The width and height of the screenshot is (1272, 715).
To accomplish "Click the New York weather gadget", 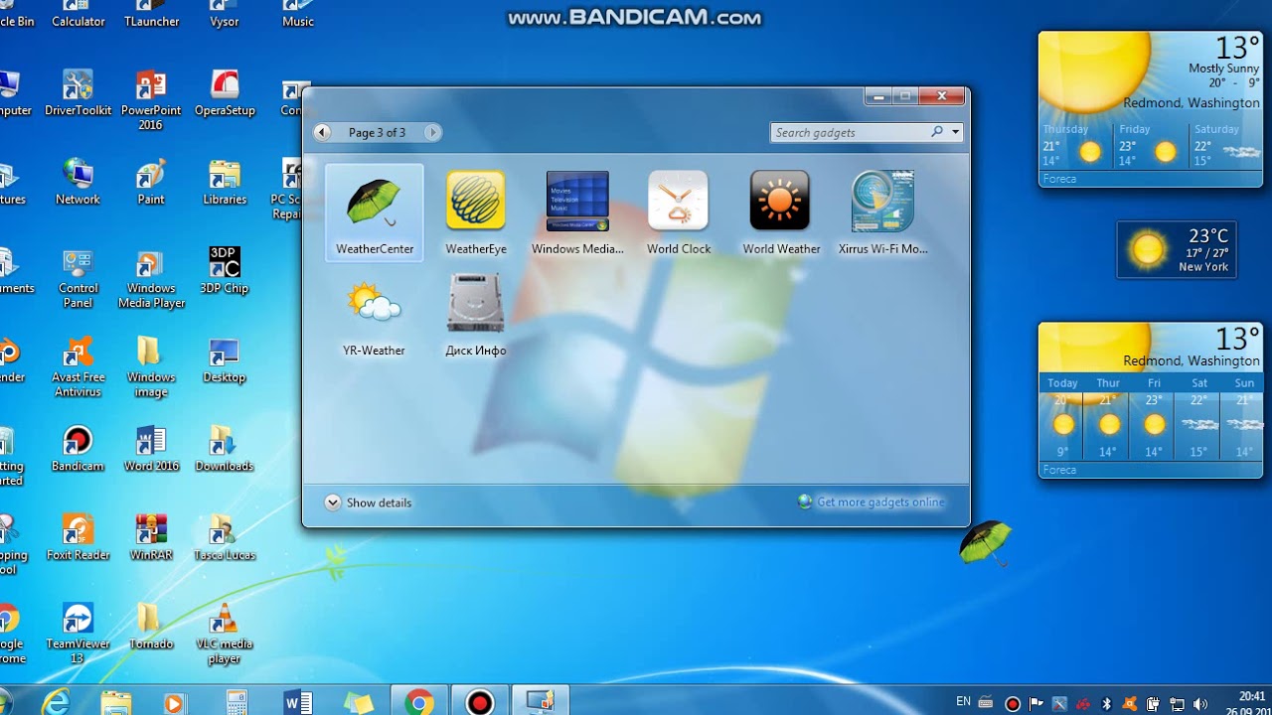I will (x=1177, y=249).
